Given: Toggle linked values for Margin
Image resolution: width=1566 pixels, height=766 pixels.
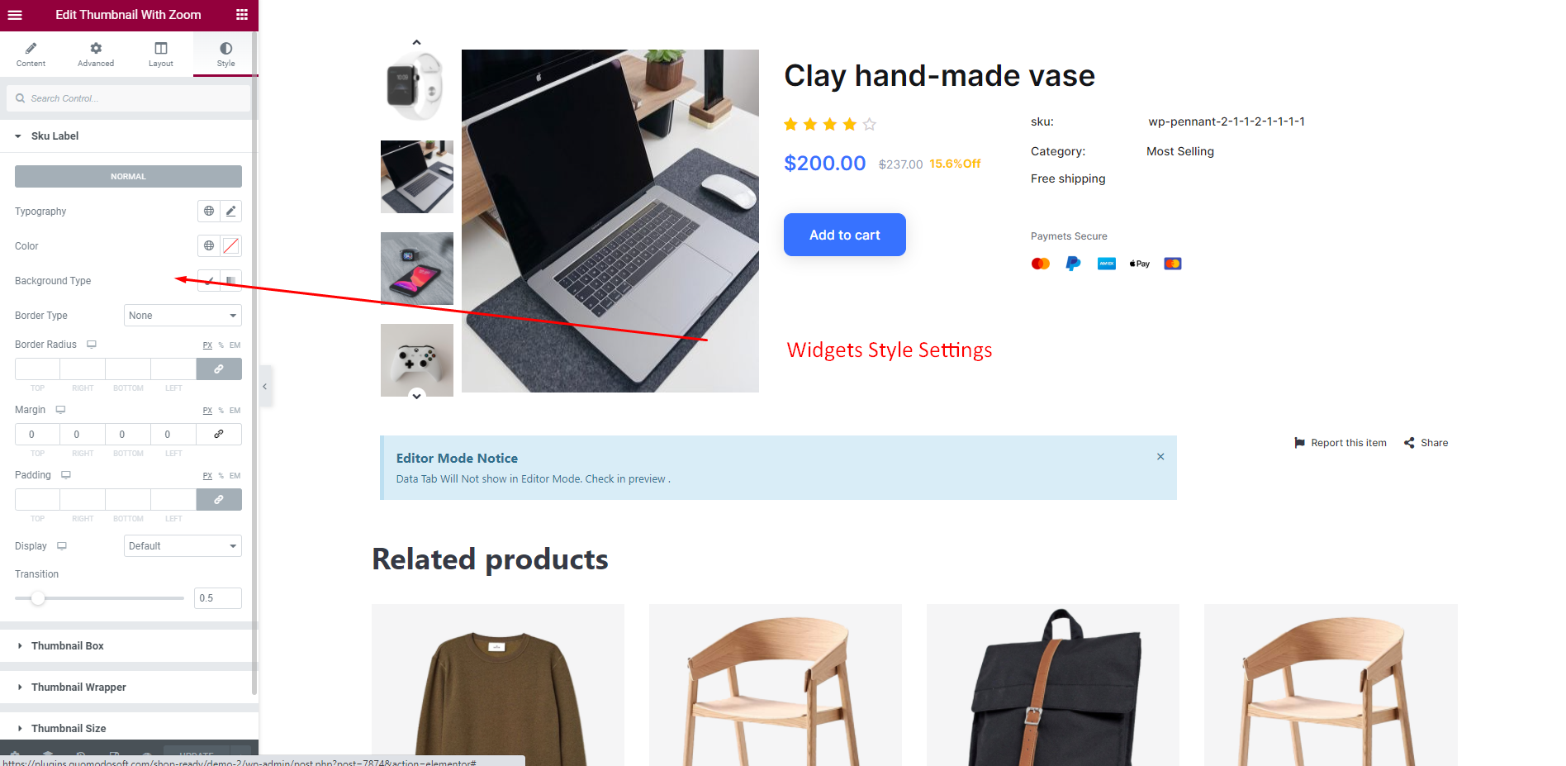Looking at the screenshot, I should [219, 435].
